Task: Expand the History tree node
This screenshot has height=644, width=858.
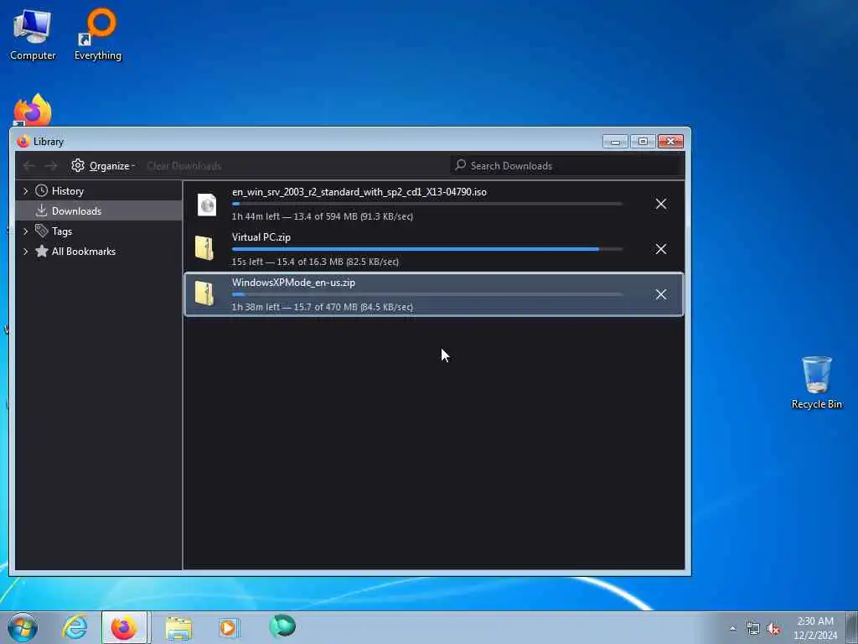Action: tap(26, 190)
